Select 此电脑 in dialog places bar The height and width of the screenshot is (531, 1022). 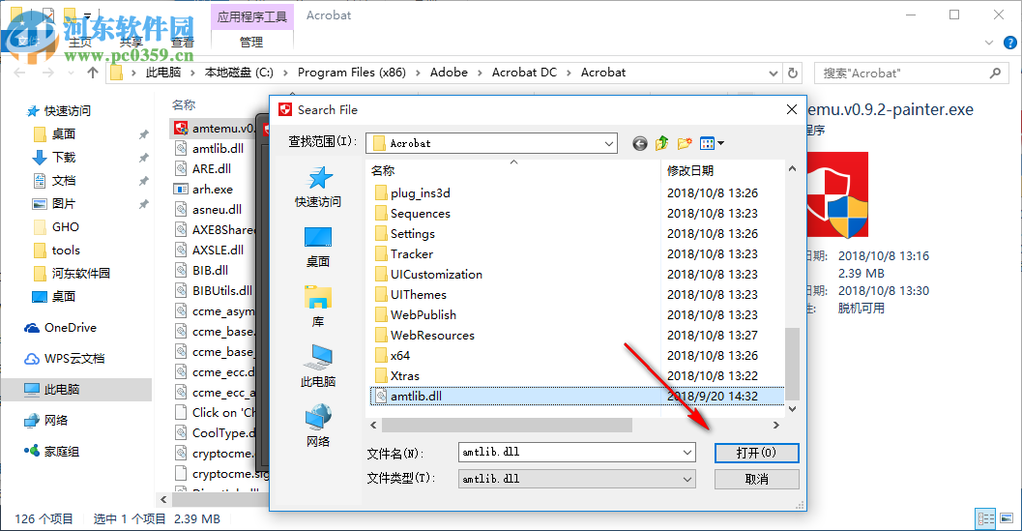318,367
